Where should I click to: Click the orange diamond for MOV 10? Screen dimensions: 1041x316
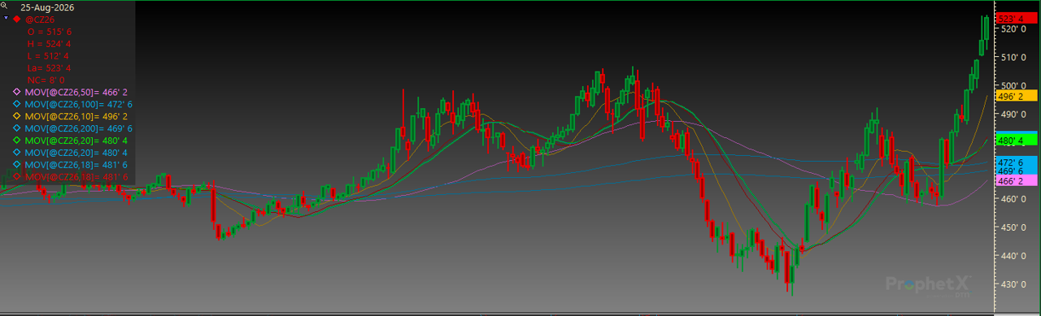(x=16, y=116)
